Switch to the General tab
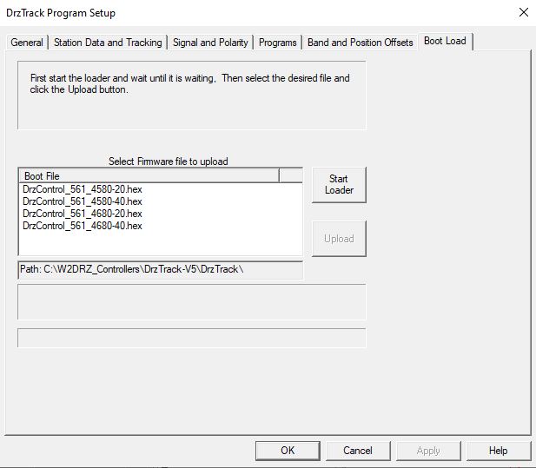This screenshot has height=468, width=536. coord(27,43)
